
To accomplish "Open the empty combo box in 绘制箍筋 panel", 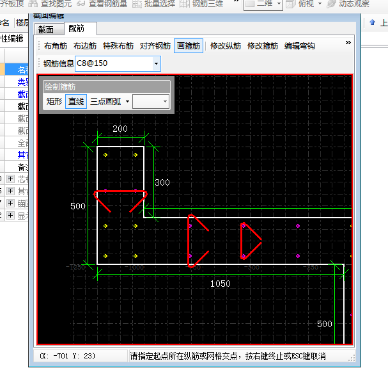I will [x=151, y=101].
